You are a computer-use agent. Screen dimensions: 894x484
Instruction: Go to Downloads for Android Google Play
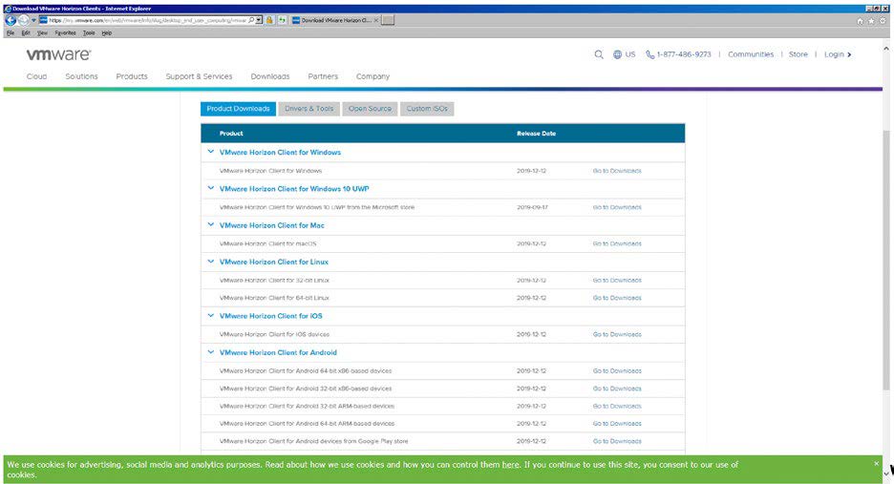point(617,441)
